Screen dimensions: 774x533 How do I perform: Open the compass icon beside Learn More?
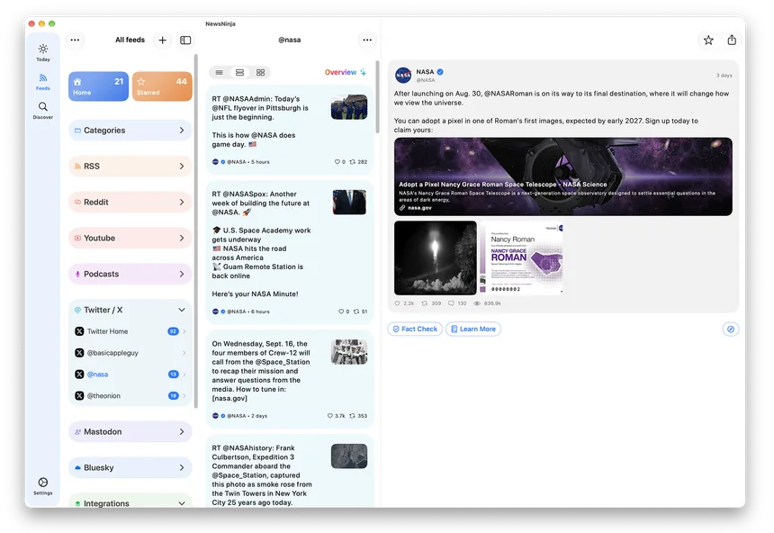tap(731, 329)
